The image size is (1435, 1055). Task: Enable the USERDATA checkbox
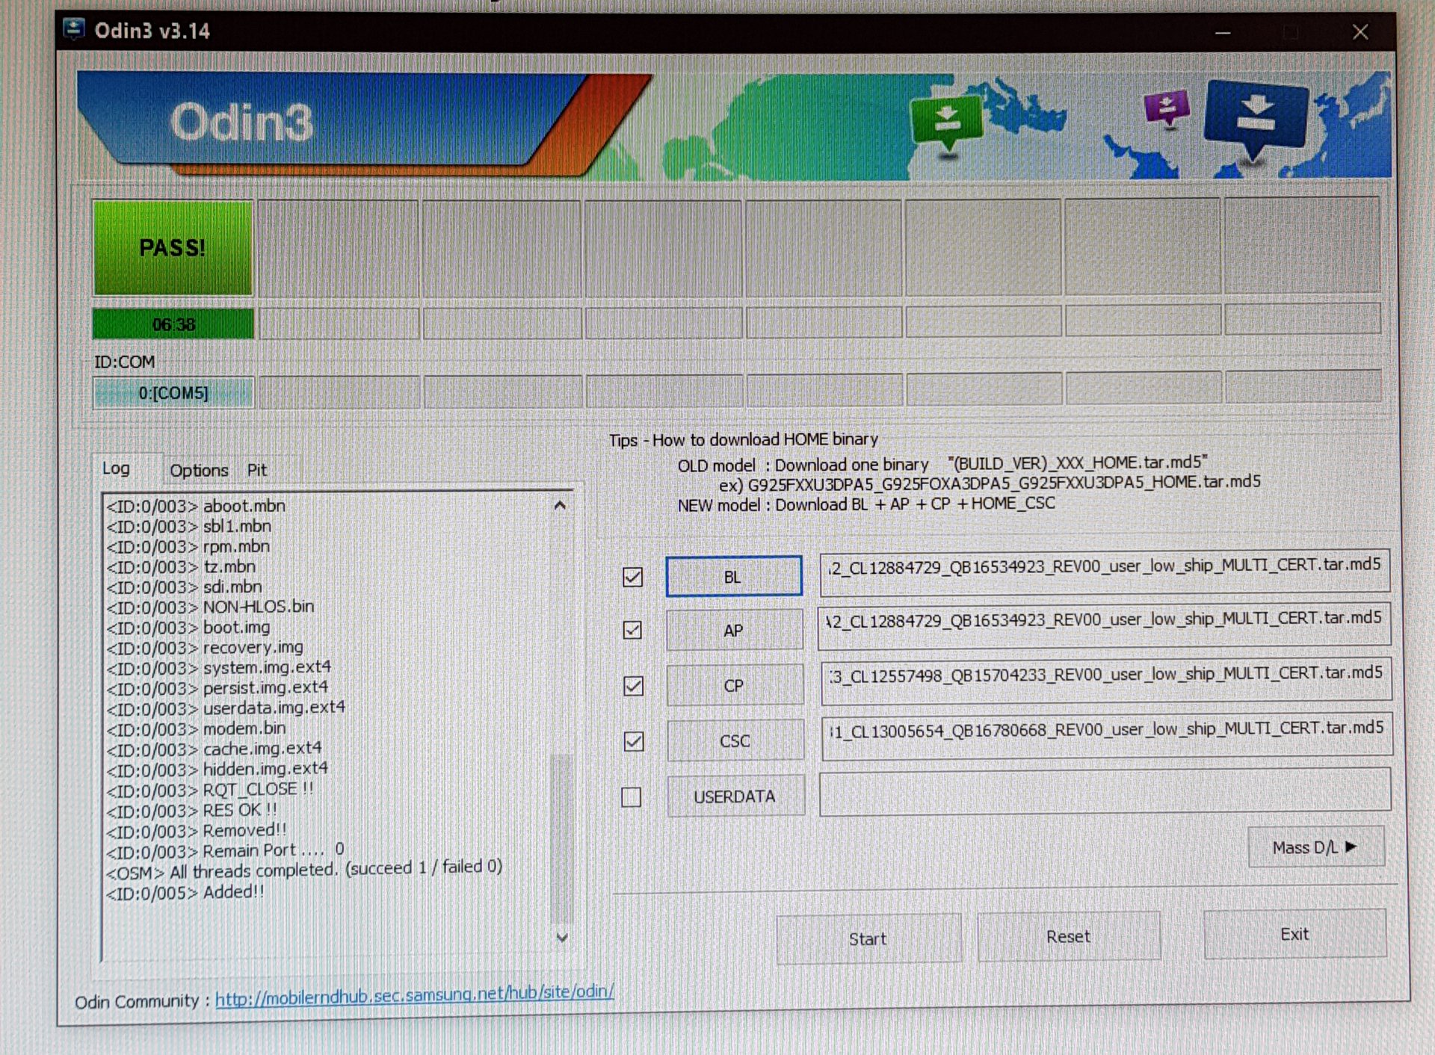632,797
